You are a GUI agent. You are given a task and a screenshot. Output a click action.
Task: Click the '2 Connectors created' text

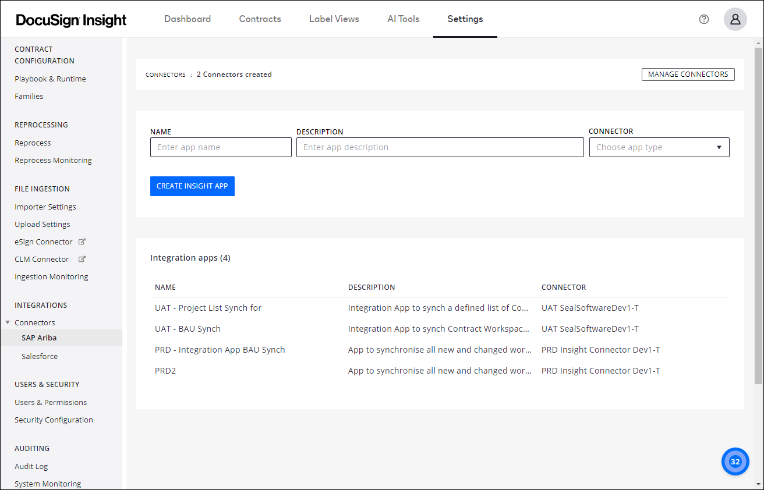(234, 74)
